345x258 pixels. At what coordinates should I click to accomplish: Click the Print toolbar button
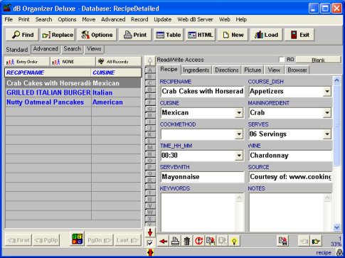[135, 35]
